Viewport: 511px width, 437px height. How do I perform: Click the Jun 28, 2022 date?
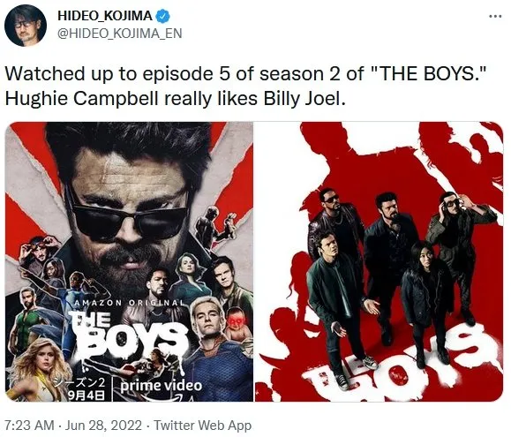(103, 426)
